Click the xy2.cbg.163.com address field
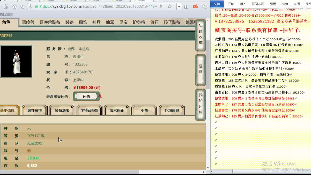The height and width of the screenshot is (175, 311). [98, 6]
